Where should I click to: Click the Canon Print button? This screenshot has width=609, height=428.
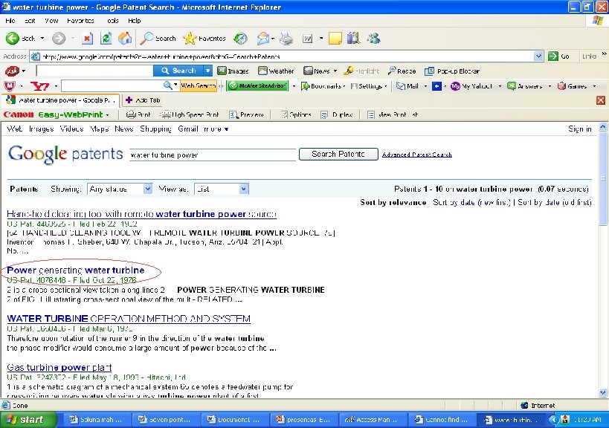(x=138, y=114)
